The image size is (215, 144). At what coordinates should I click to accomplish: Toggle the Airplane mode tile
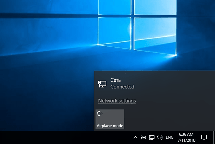[110, 119]
